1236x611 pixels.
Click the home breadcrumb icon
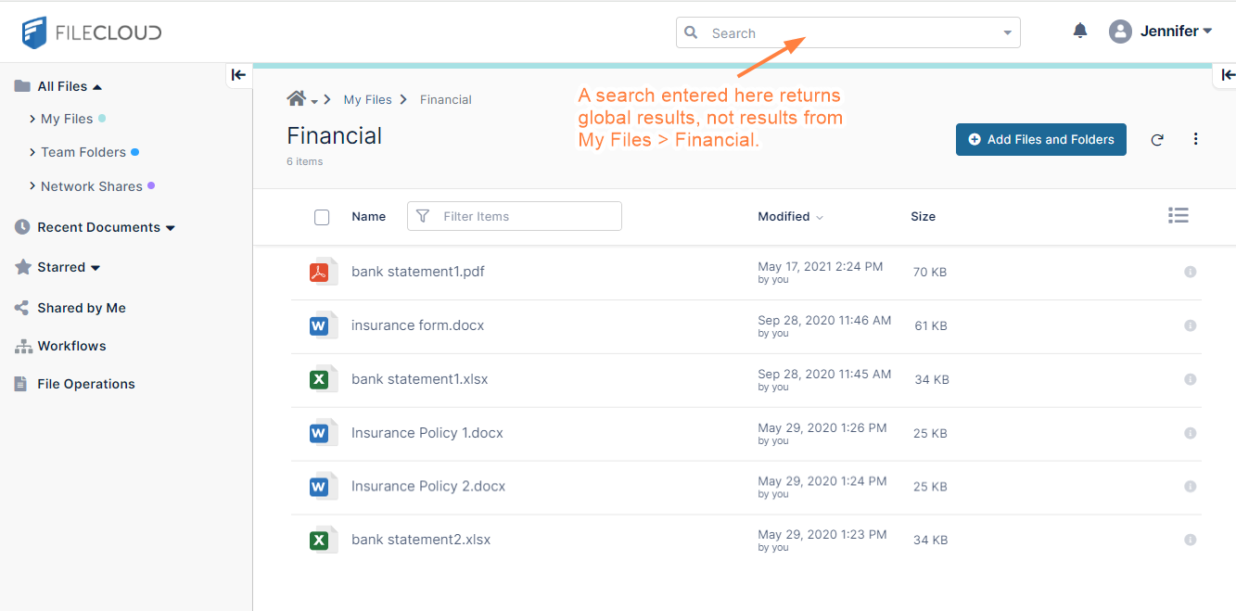[x=297, y=99]
